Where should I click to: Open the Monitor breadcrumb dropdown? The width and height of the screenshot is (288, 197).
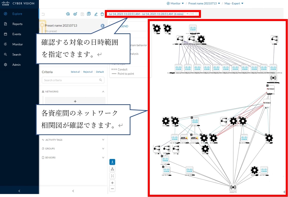175,4
